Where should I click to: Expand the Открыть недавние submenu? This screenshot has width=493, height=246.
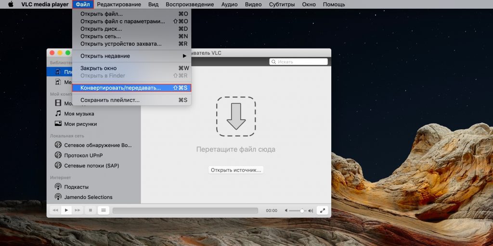pos(132,56)
